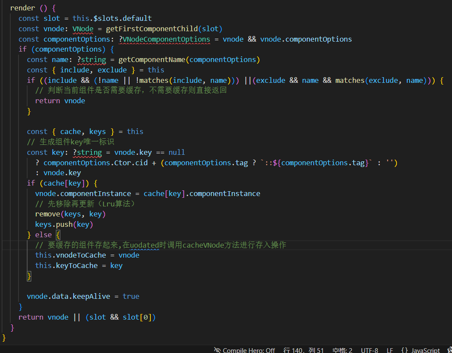Viewport: 452px width, 353px height.
Task: Click the curly braces icon beside JavaScript
Action: coord(404,350)
